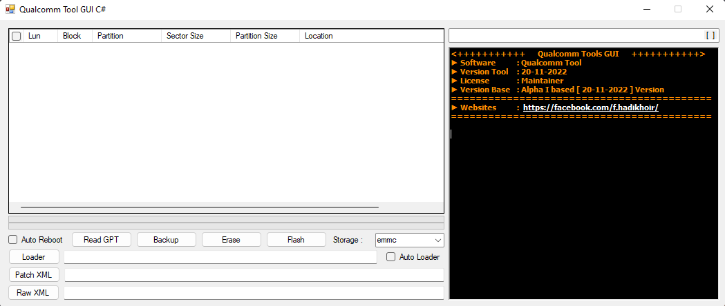Sort by the Sector Size column header

[x=196, y=36]
